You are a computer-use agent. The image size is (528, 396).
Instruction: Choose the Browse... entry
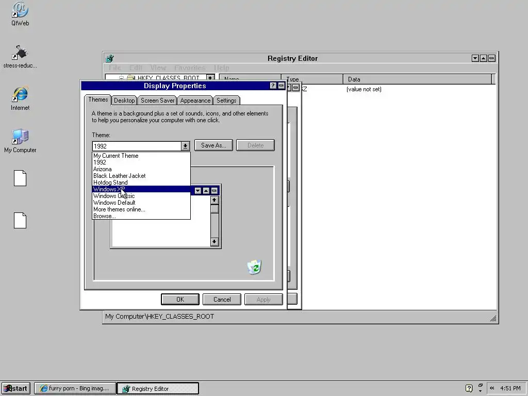[141, 216]
